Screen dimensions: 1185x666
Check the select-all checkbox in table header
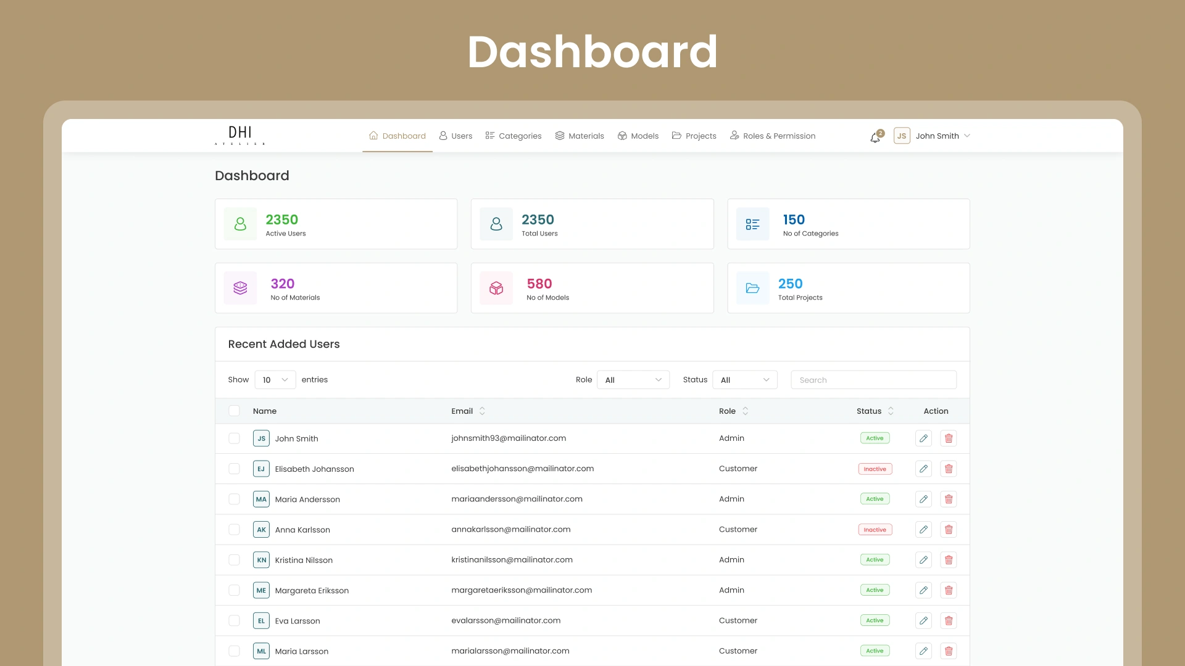tap(234, 411)
